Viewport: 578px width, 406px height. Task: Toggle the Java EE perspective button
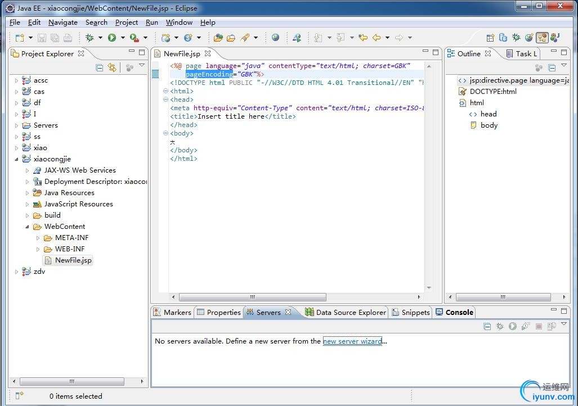pyautogui.click(x=542, y=38)
